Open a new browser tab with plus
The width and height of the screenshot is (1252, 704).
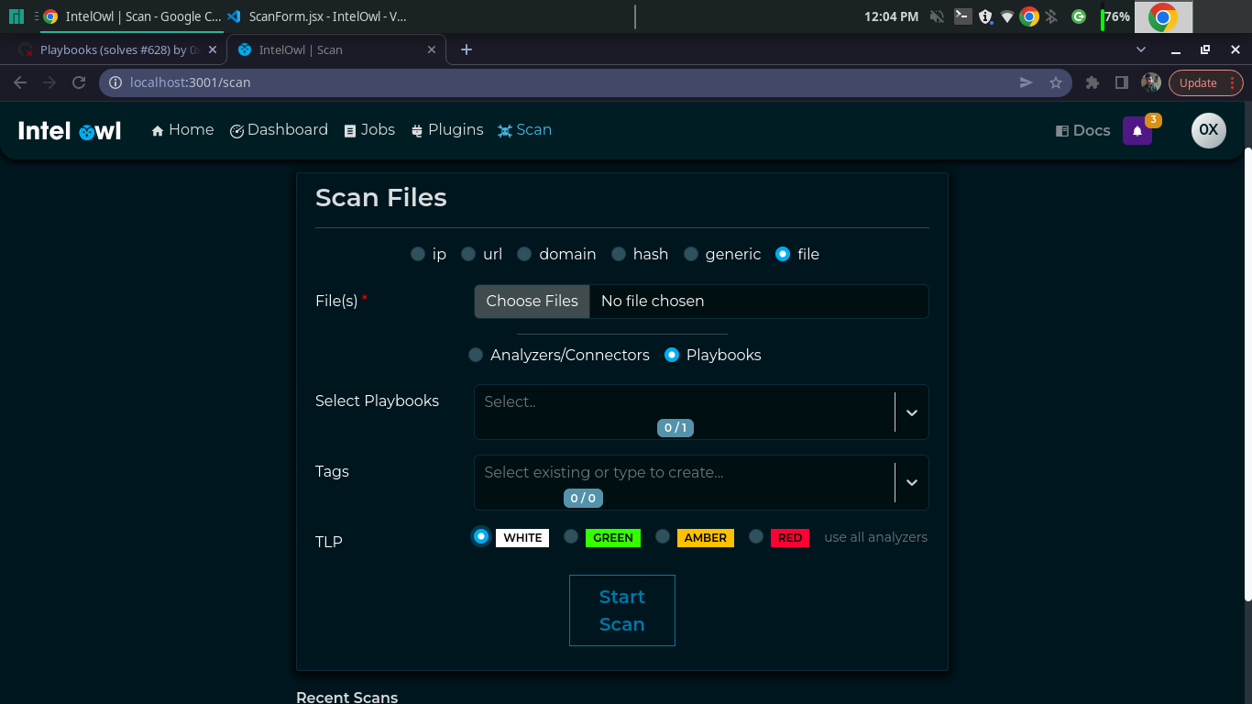[x=467, y=49]
